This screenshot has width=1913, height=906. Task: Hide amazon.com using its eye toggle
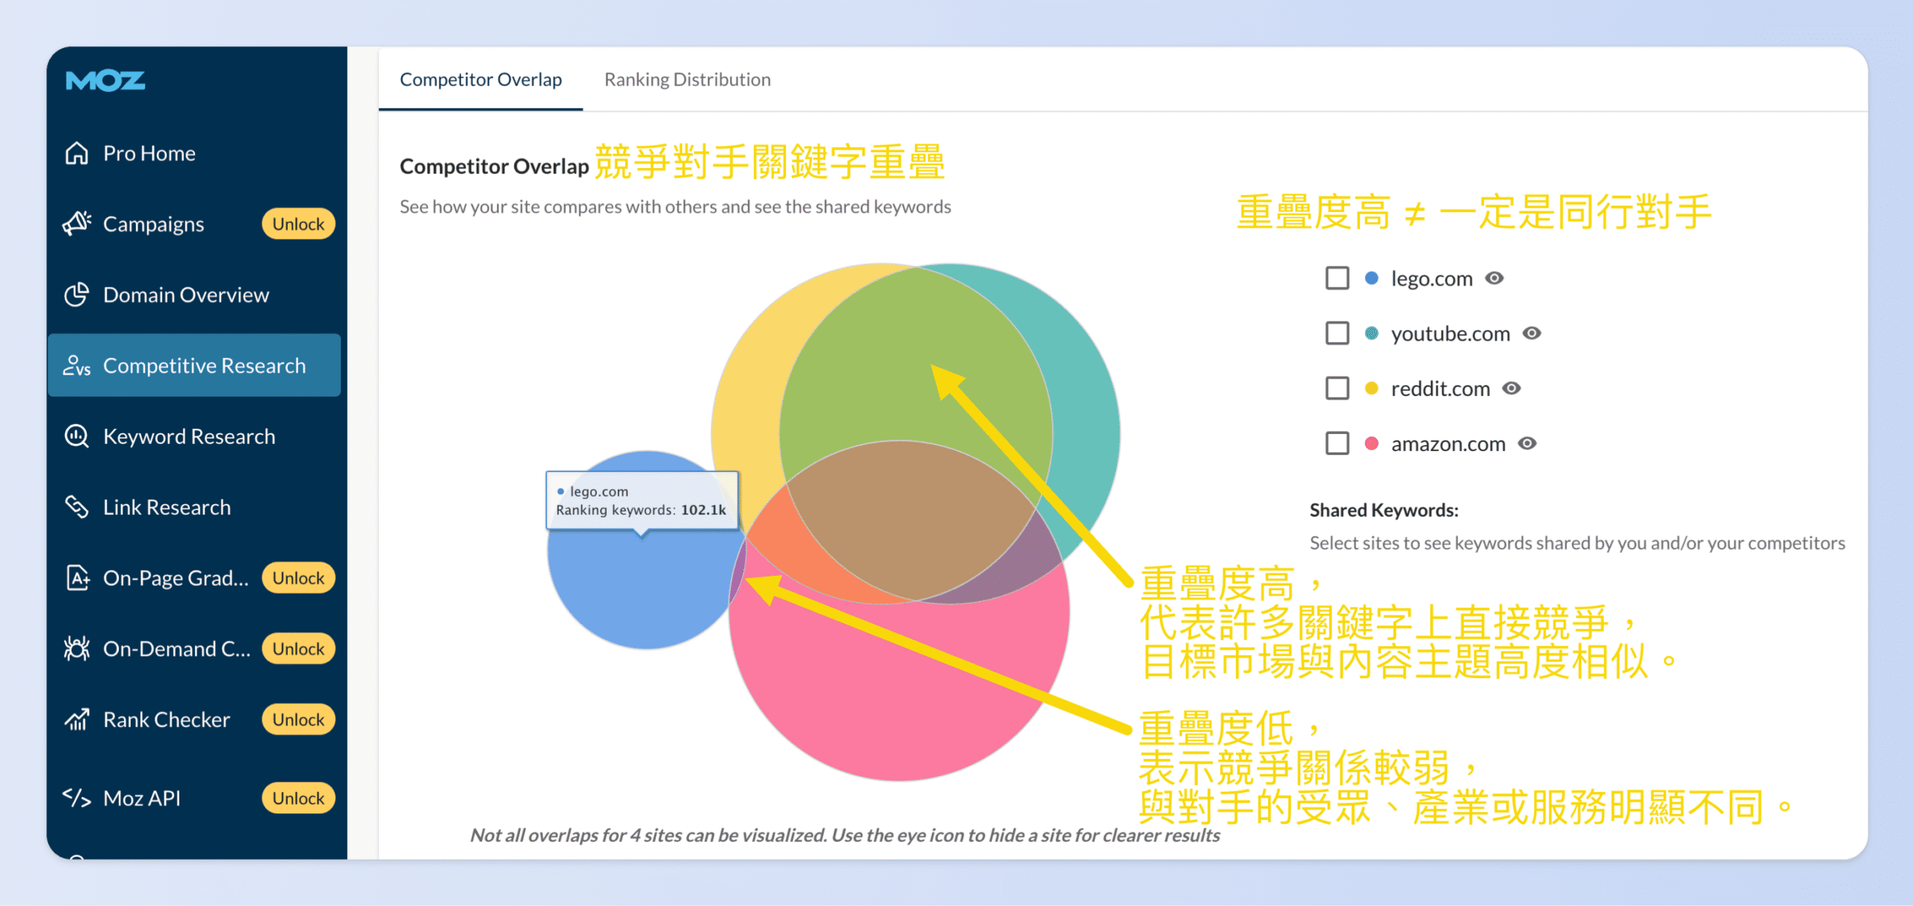[x=1529, y=443]
